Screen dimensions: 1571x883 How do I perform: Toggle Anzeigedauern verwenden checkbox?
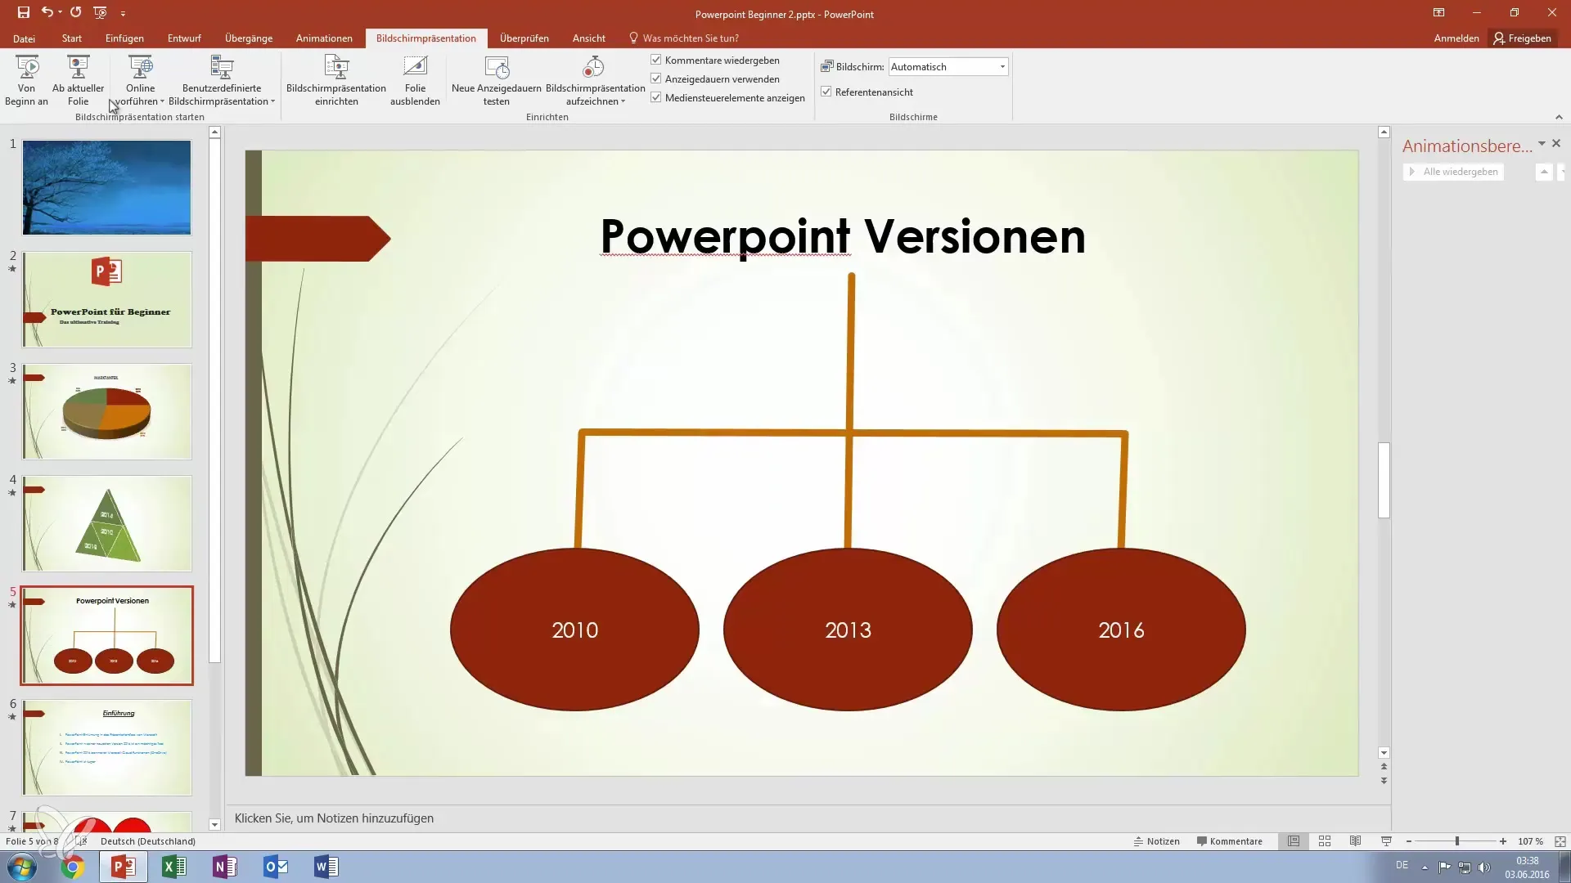click(655, 78)
